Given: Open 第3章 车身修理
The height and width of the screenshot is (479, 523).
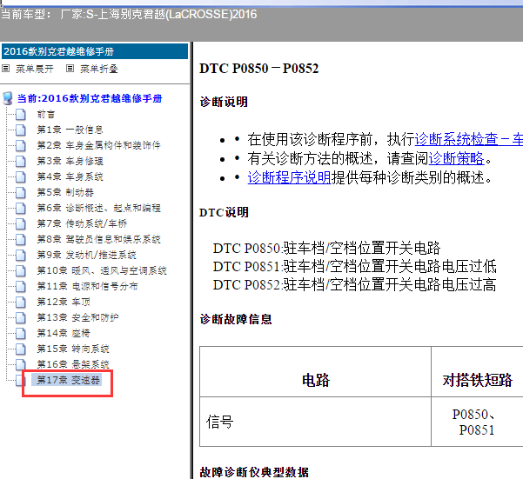Looking at the screenshot, I should (x=70, y=161).
